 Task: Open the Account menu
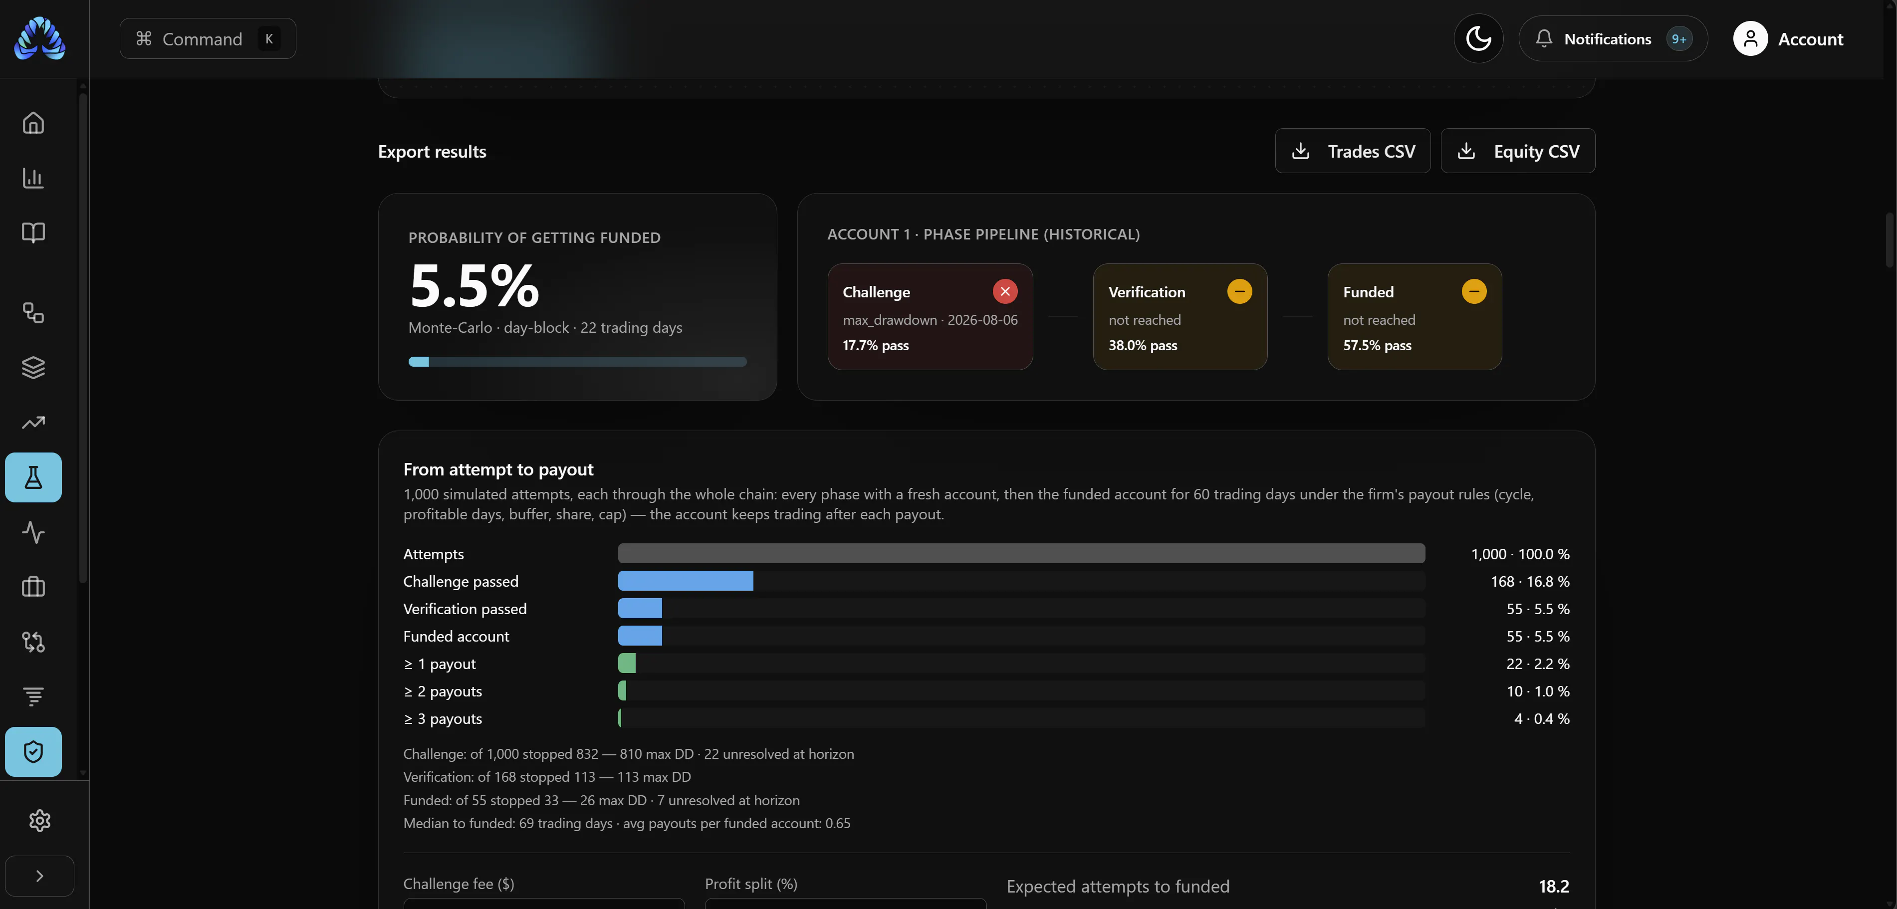pyautogui.click(x=1788, y=38)
